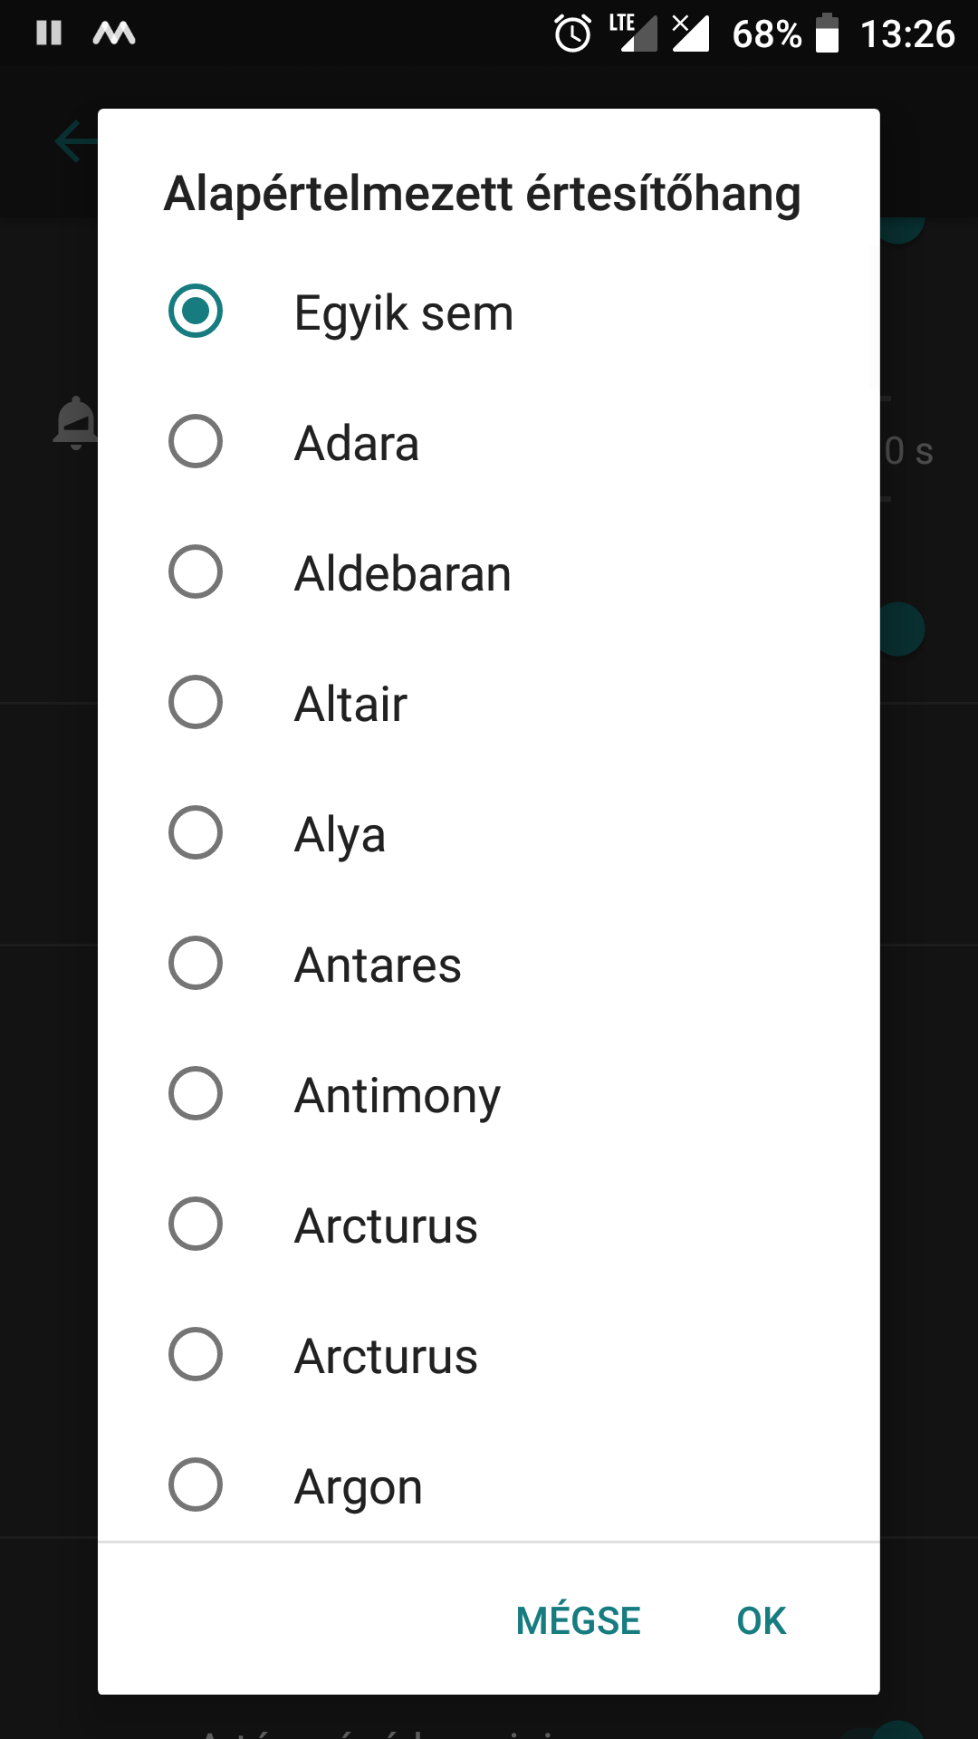Tap the bell notification icon

pyautogui.click(x=76, y=422)
